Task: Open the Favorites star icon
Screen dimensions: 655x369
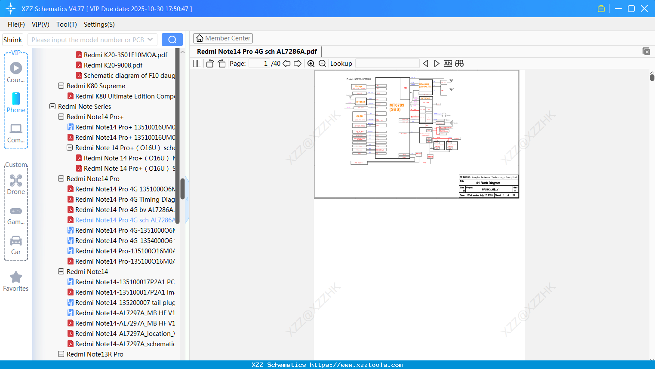Action: tap(16, 281)
